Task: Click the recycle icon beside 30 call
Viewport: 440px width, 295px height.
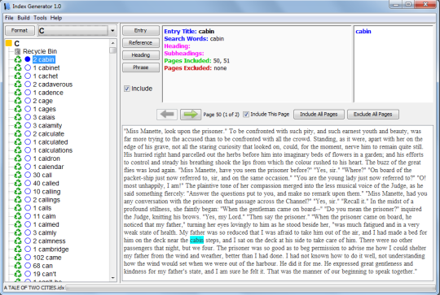Action: click(x=18, y=175)
